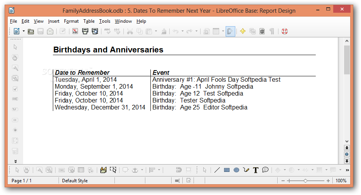361x195 pixels.
Task: Click the Line drawing tool
Action: click(x=217, y=170)
